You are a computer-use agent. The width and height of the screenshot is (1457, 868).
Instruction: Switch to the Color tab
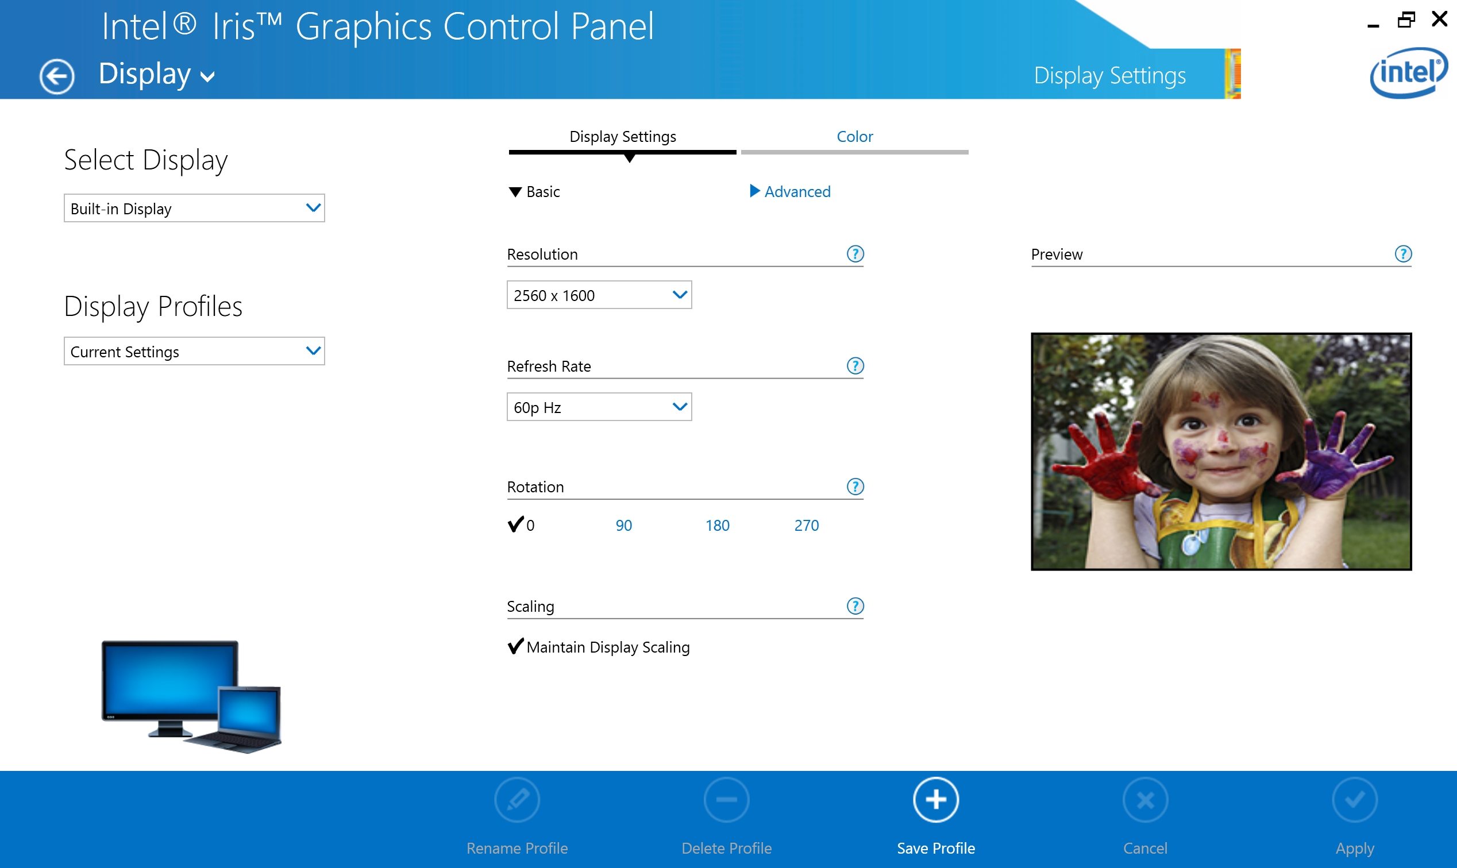(854, 137)
